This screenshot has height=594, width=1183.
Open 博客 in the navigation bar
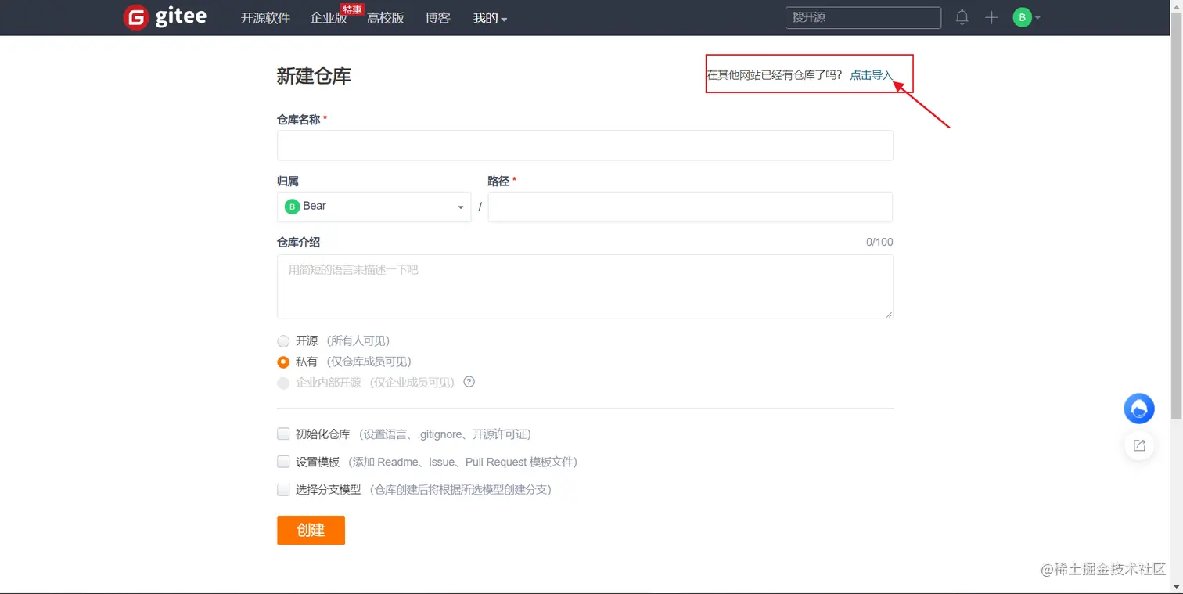(x=438, y=18)
